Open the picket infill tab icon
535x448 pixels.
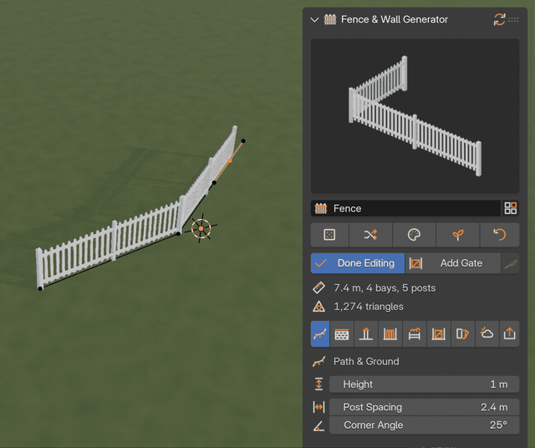click(x=390, y=333)
